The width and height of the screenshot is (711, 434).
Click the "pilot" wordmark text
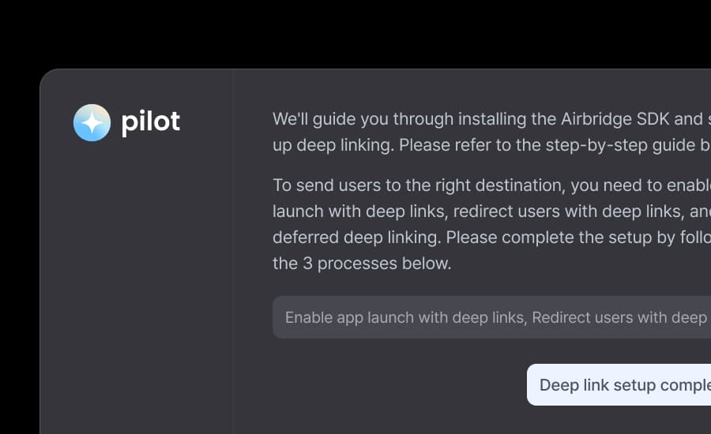pos(150,122)
